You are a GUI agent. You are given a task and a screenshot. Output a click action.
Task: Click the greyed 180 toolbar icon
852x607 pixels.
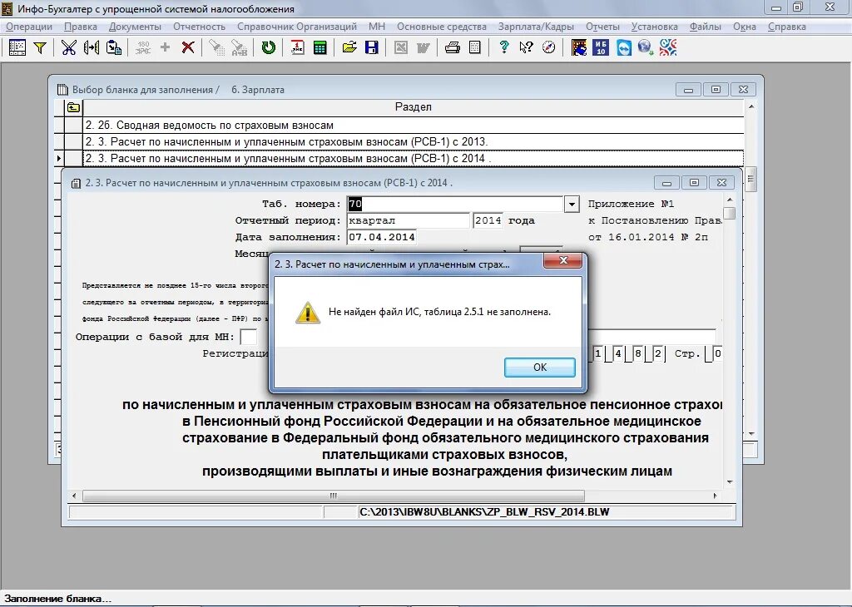(x=143, y=47)
